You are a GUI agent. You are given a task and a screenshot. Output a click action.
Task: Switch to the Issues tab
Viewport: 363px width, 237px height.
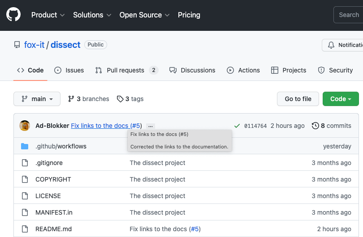point(69,70)
